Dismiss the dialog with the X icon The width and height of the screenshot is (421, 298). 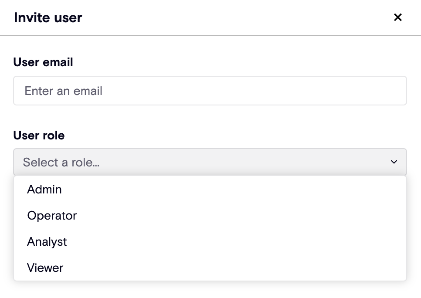click(x=397, y=17)
